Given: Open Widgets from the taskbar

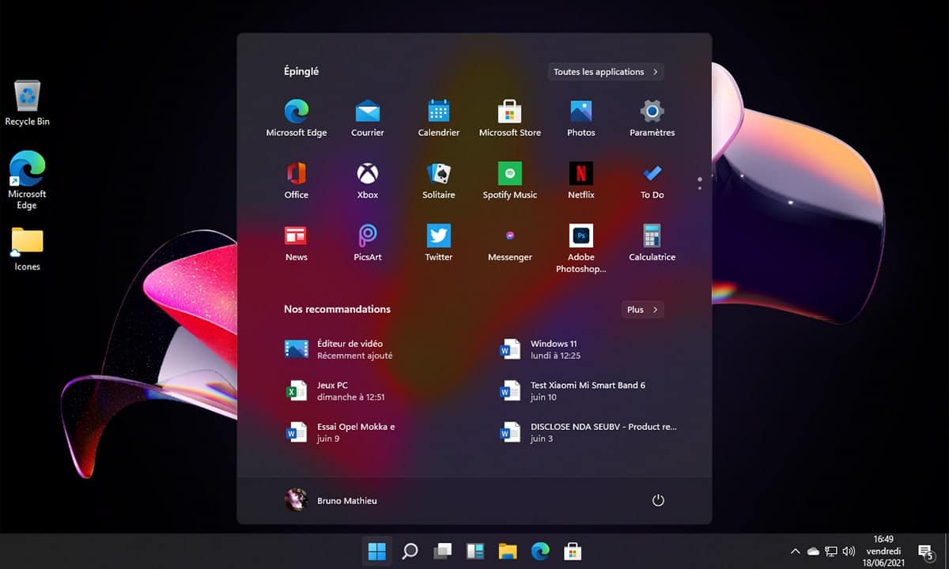Looking at the screenshot, I should point(475,551).
